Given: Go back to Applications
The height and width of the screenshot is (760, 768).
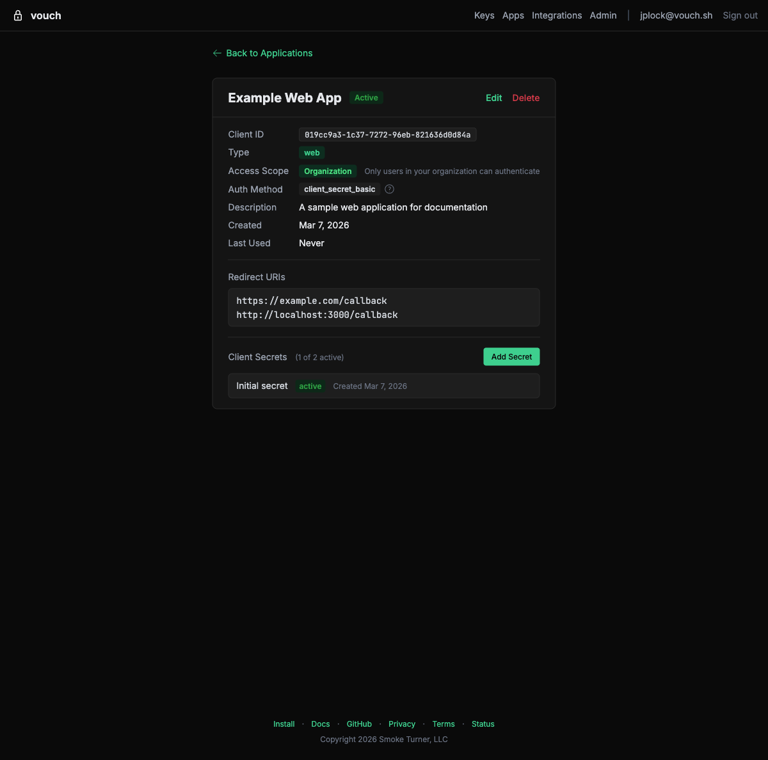Looking at the screenshot, I should (x=269, y=53).
